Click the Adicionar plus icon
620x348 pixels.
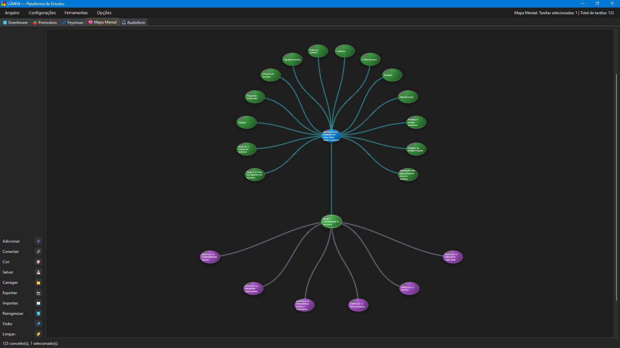point(38,241)
